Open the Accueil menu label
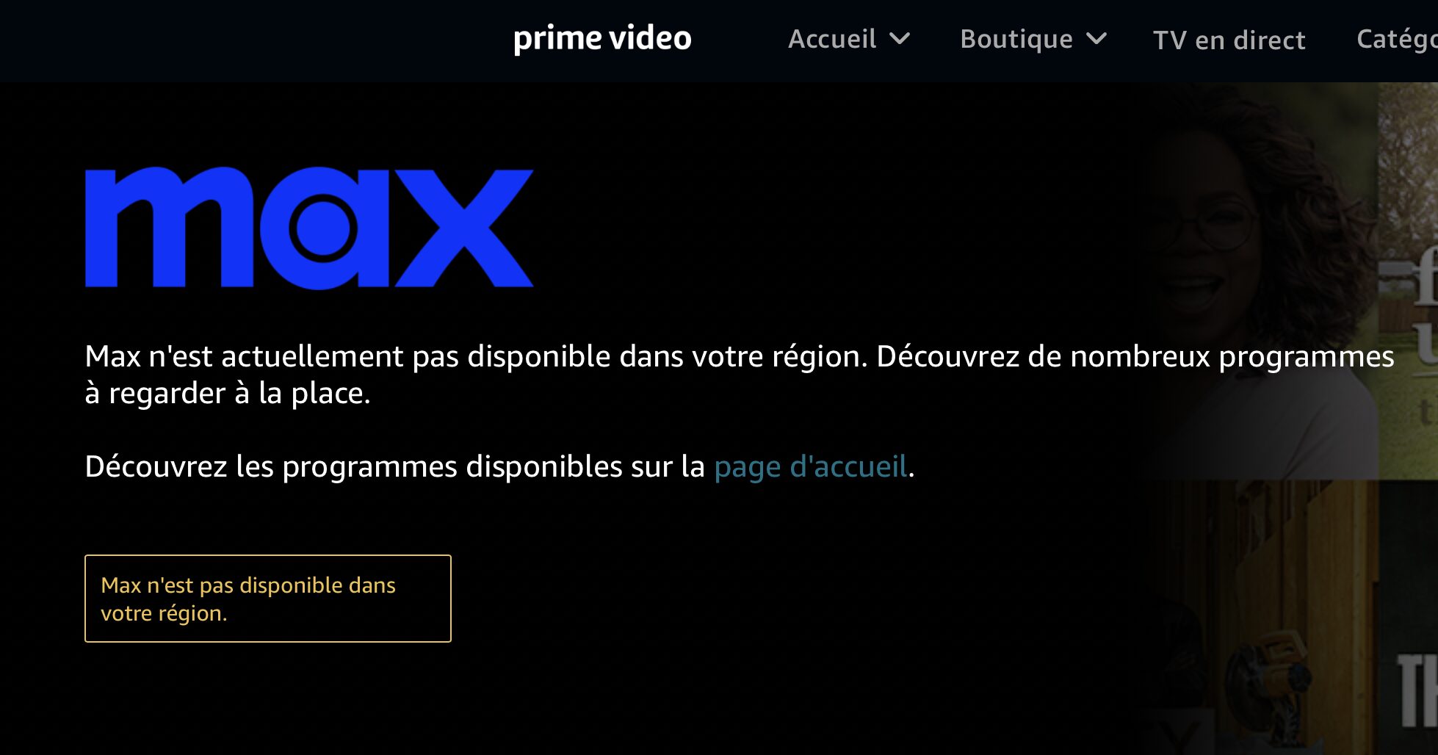Screen dimensions: 1438x755 [x=832, y=39]
